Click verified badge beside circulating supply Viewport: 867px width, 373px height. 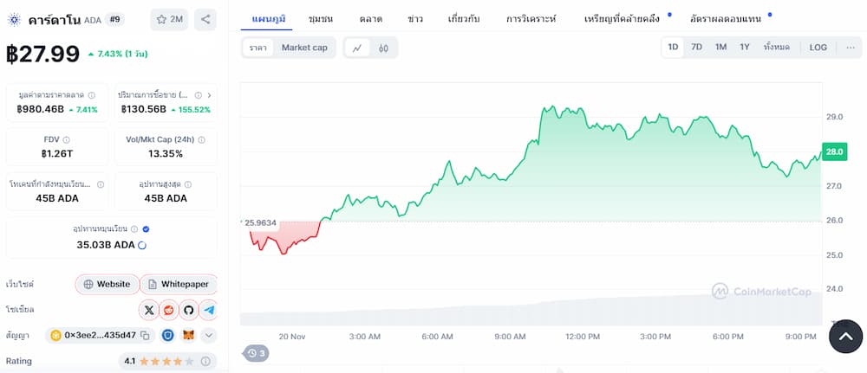(x=146, y=229)
